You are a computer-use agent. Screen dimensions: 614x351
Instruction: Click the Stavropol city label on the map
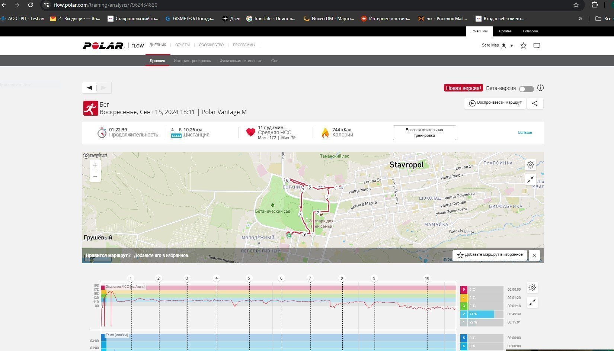(406, 165)
